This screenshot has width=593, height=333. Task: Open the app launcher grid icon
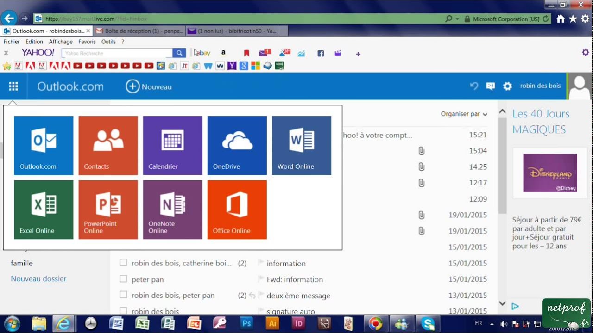(x=13, y=86)
